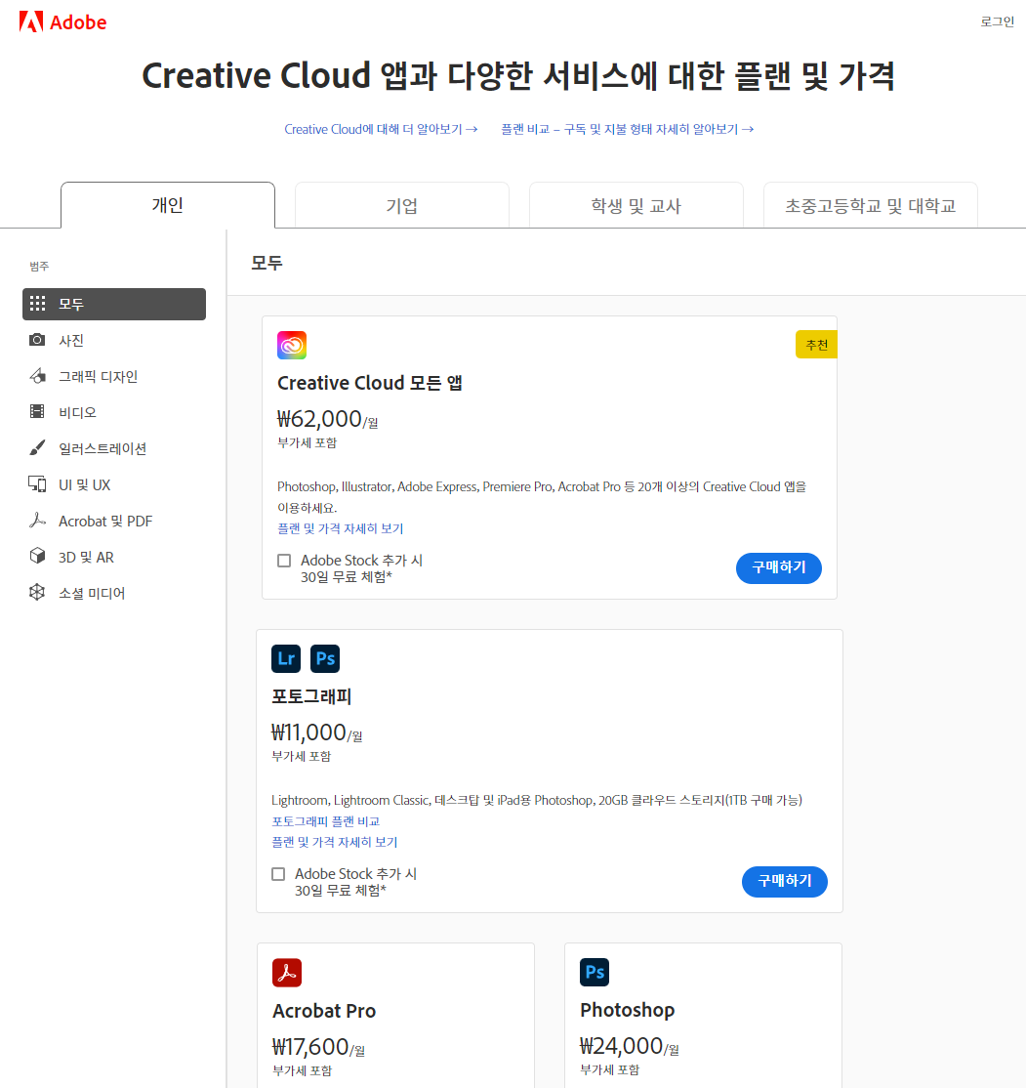
Task: Click the ₩17,600/월 price
Action: [x=319, y=1047]
